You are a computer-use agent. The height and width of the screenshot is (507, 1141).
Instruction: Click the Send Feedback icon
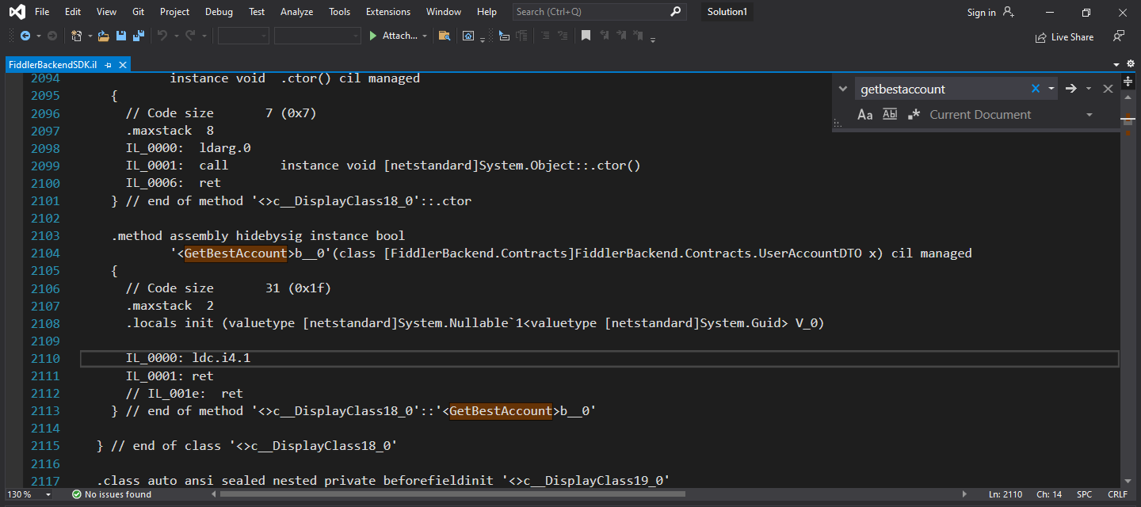(1119, 36)
